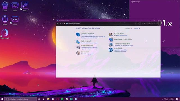180x101 pixels.
Task: Open recent locations dropdown beside navigation arrows
Action: point(62,24)
